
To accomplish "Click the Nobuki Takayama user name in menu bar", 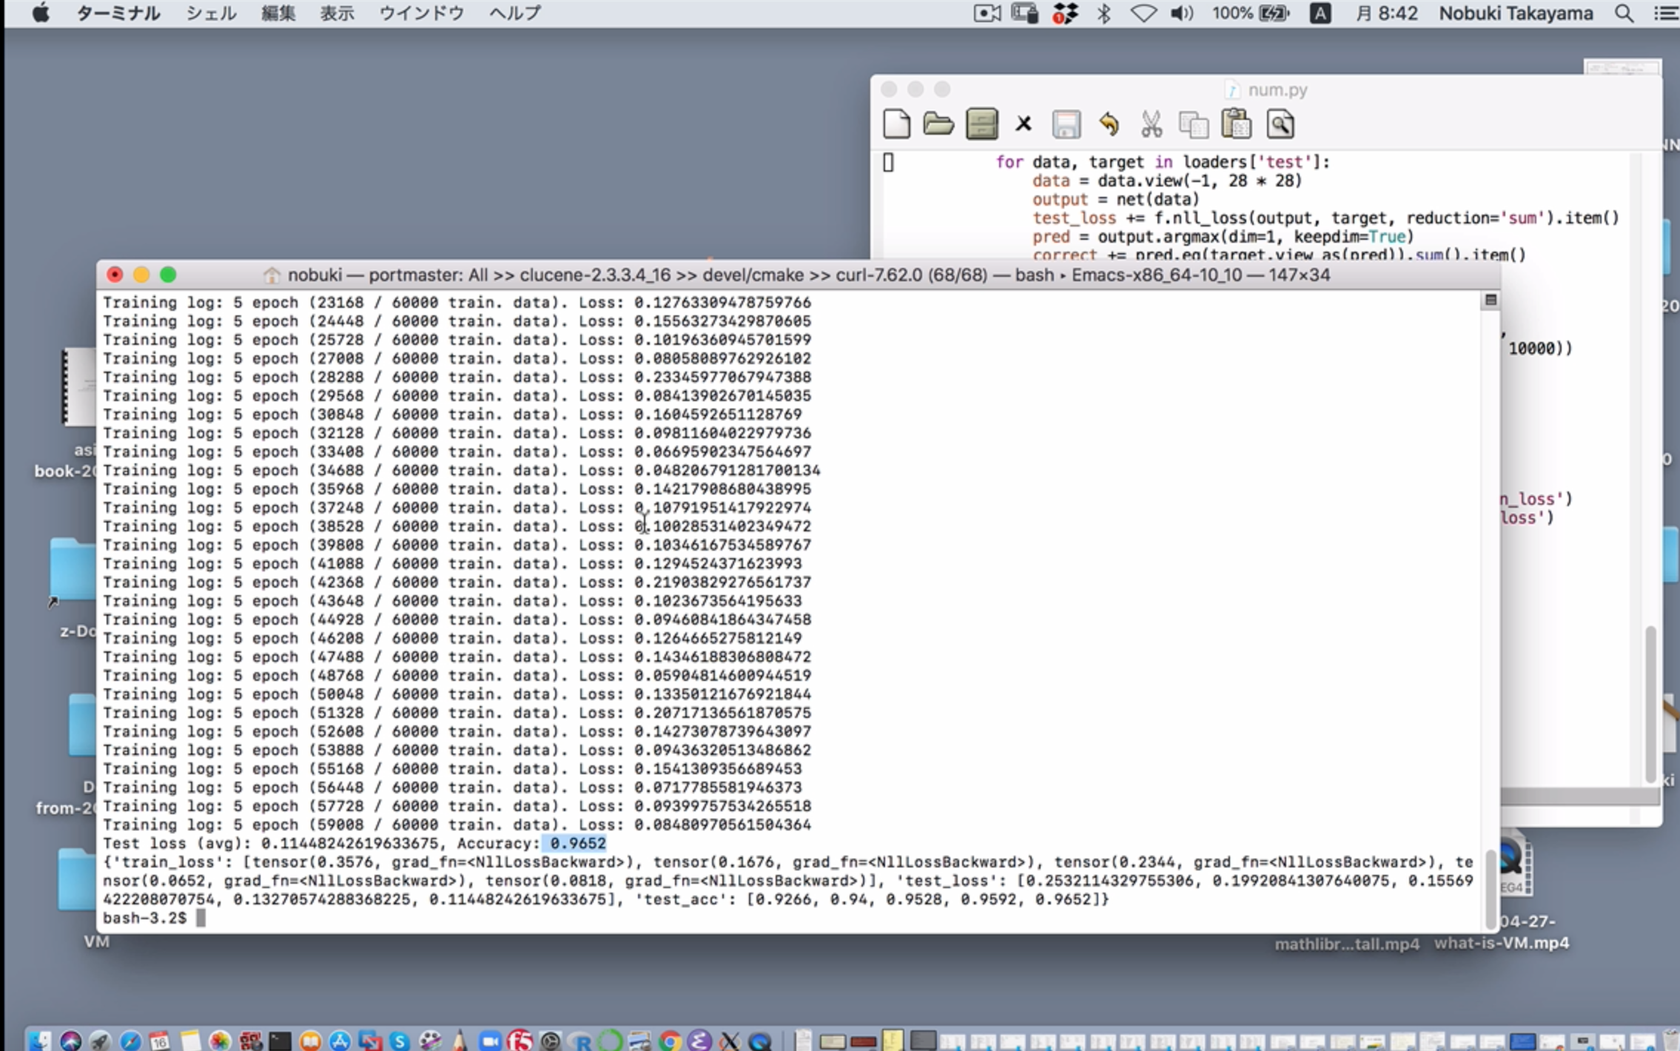I will pos(1516,13).
